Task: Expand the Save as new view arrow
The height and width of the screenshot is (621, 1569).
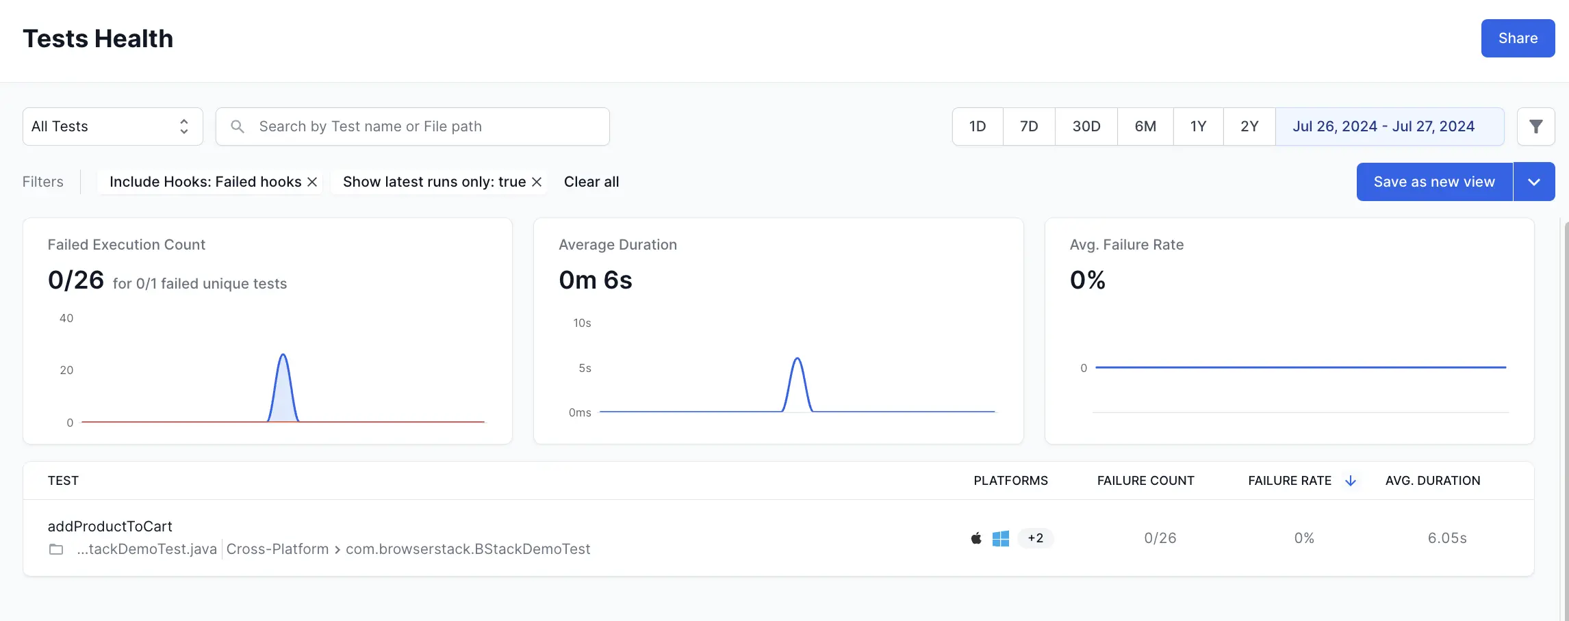Action: [x=1533, y=182]
